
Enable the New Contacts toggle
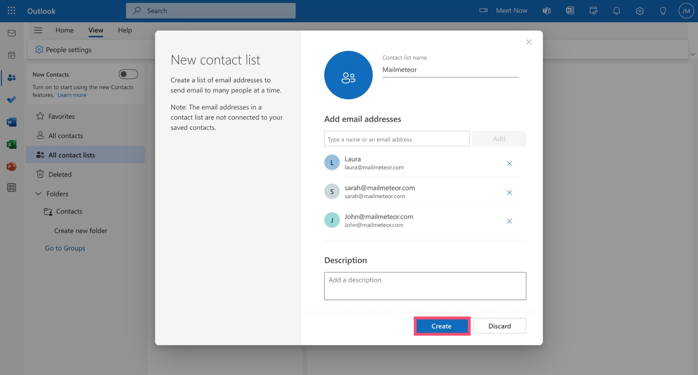[x=128, y=74]
